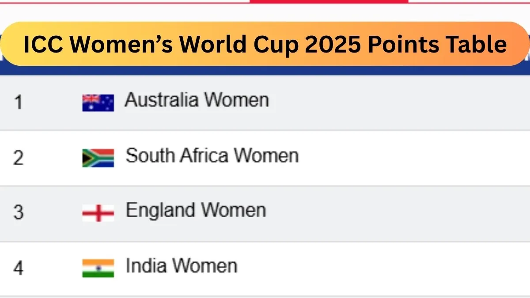Click the white area above the title banner
Image resolution: width=530 pixels, height=298 pixels.
click(x=132, y=12)
